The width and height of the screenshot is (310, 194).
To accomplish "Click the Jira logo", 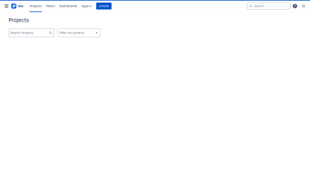I will tap(17, 6).
